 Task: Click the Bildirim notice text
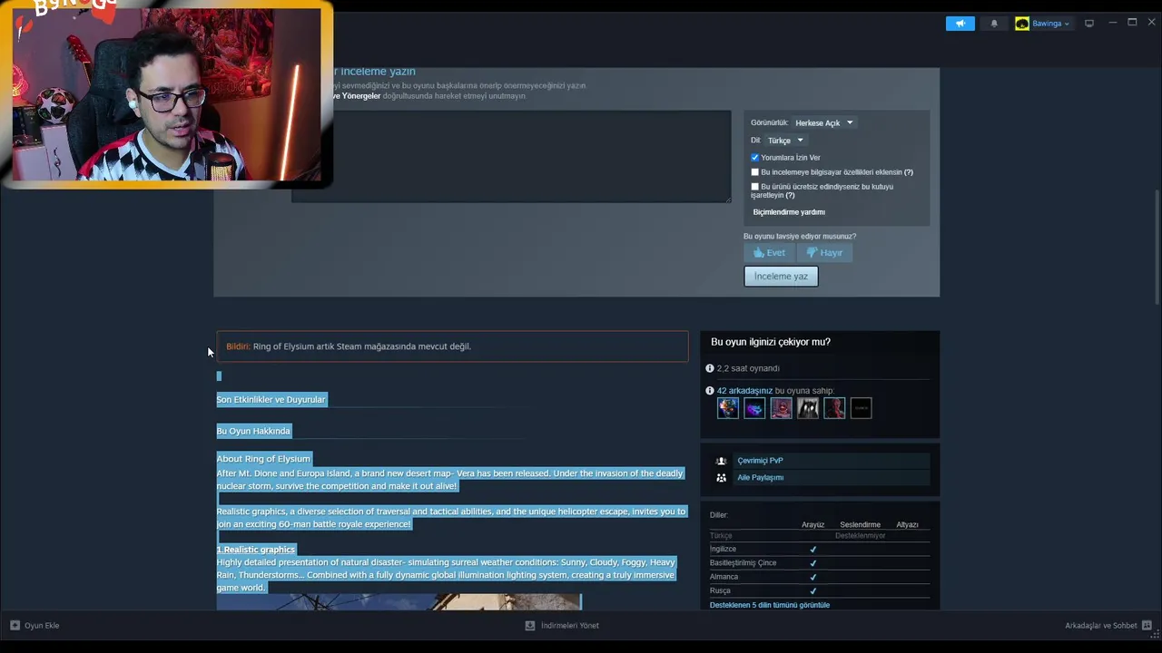tap(349, 346)
